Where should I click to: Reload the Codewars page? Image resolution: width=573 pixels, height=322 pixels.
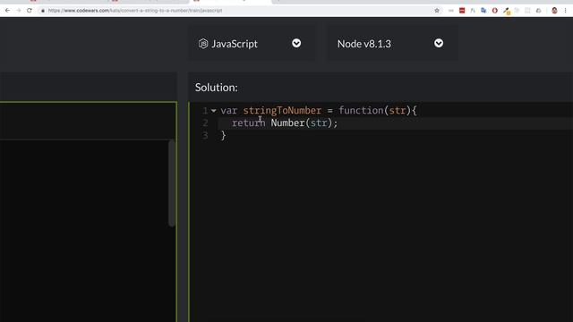(x=30, y=11)
